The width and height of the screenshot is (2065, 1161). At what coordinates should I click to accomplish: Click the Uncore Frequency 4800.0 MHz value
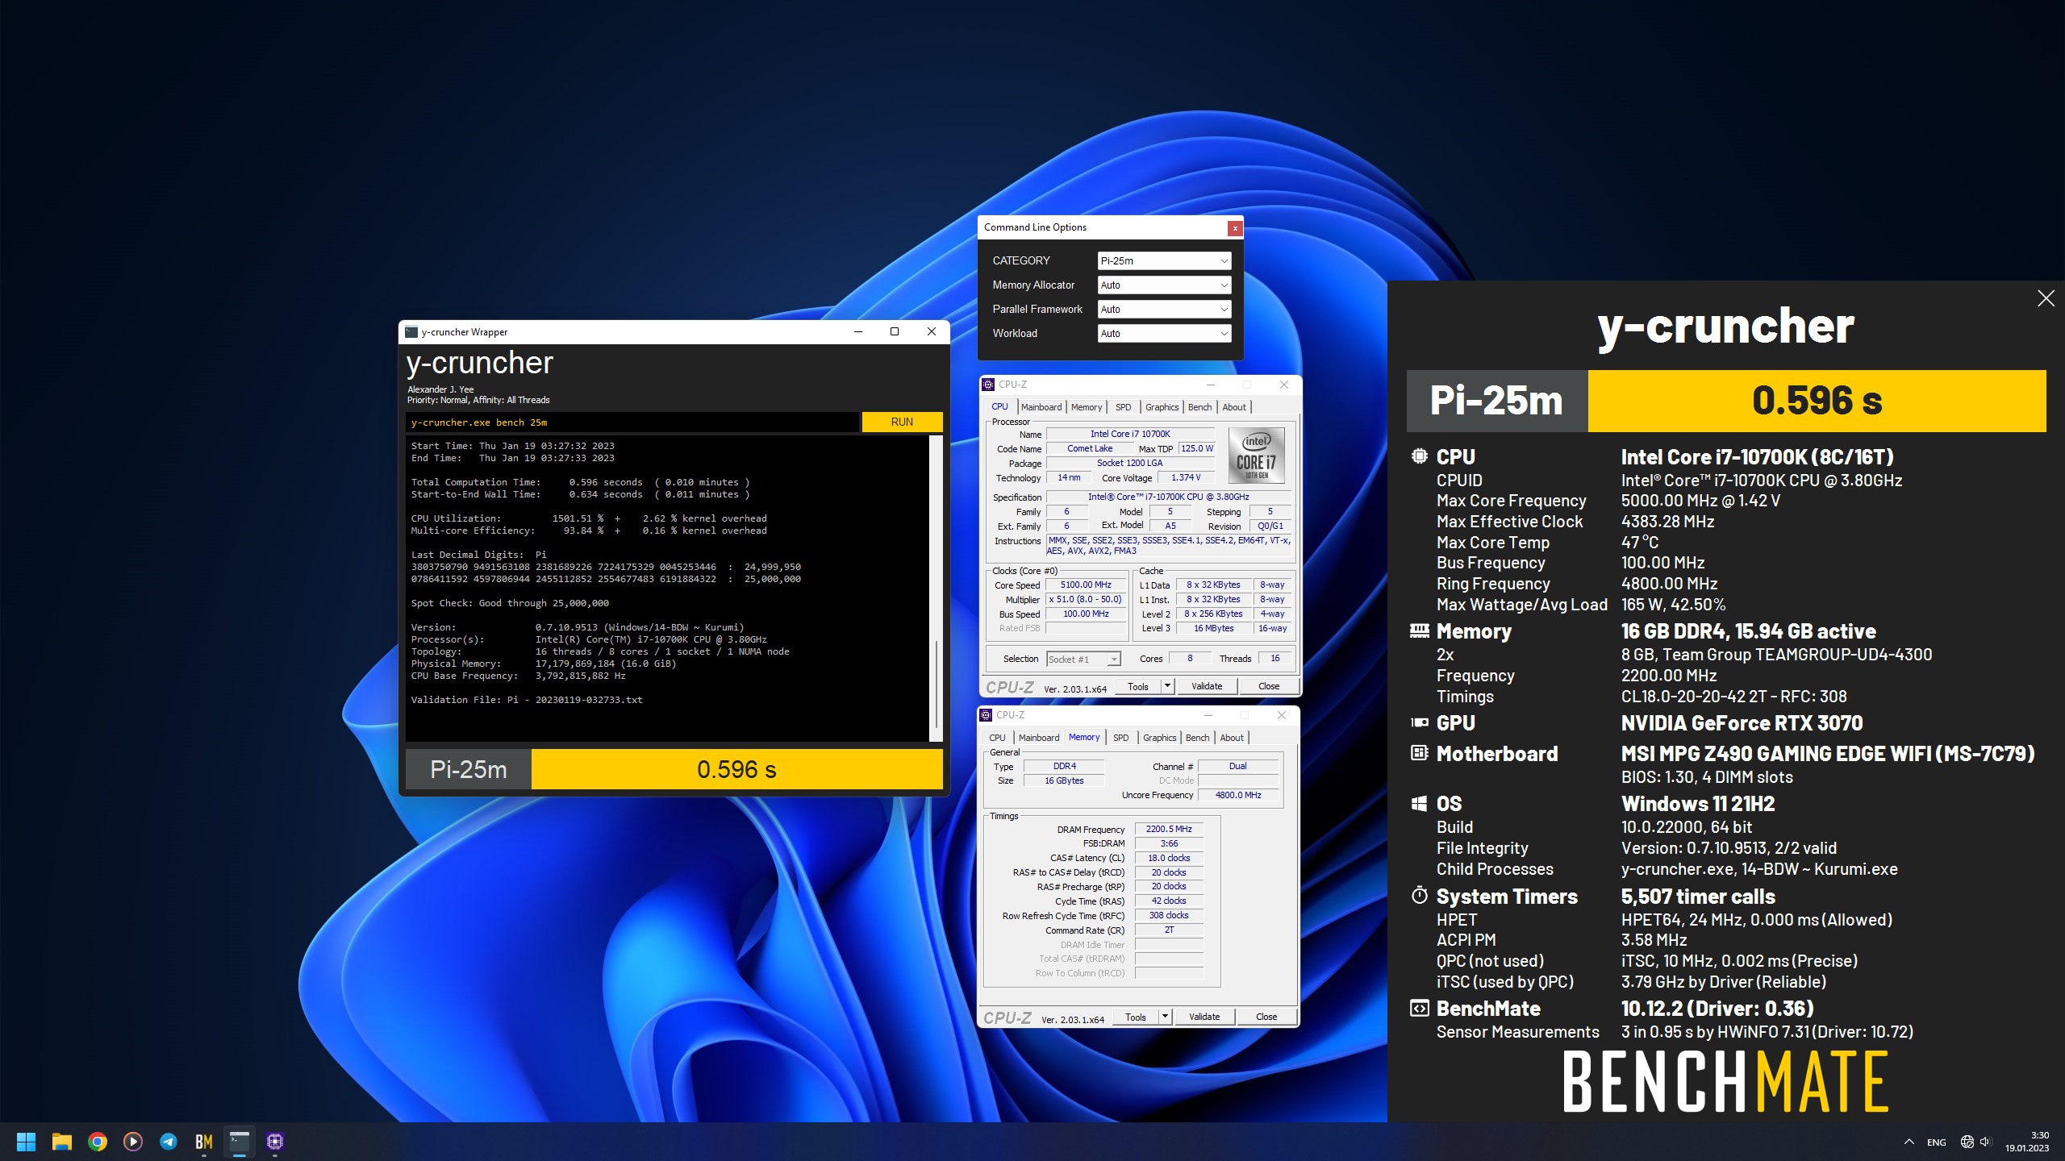coord(1238,795)
